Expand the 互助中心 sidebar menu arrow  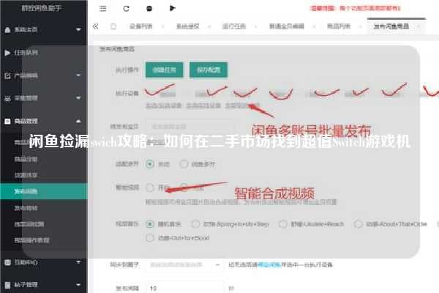point(79,262)
